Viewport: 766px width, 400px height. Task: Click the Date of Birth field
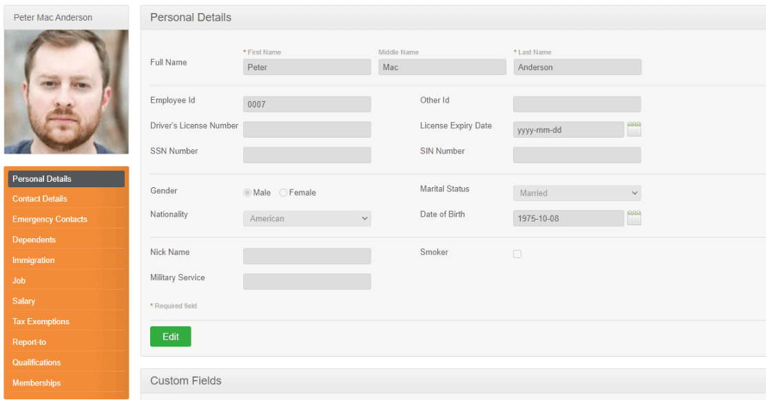click(568, 219)
